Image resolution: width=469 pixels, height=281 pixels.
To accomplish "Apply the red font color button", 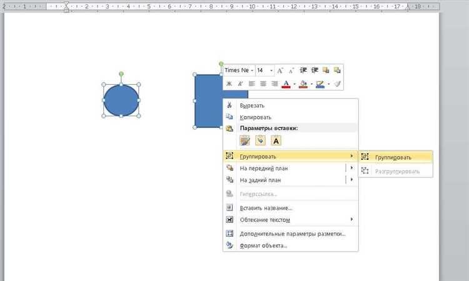I will [286, 84].
